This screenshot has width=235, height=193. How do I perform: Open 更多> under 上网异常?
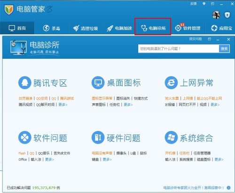pos(215,105)
